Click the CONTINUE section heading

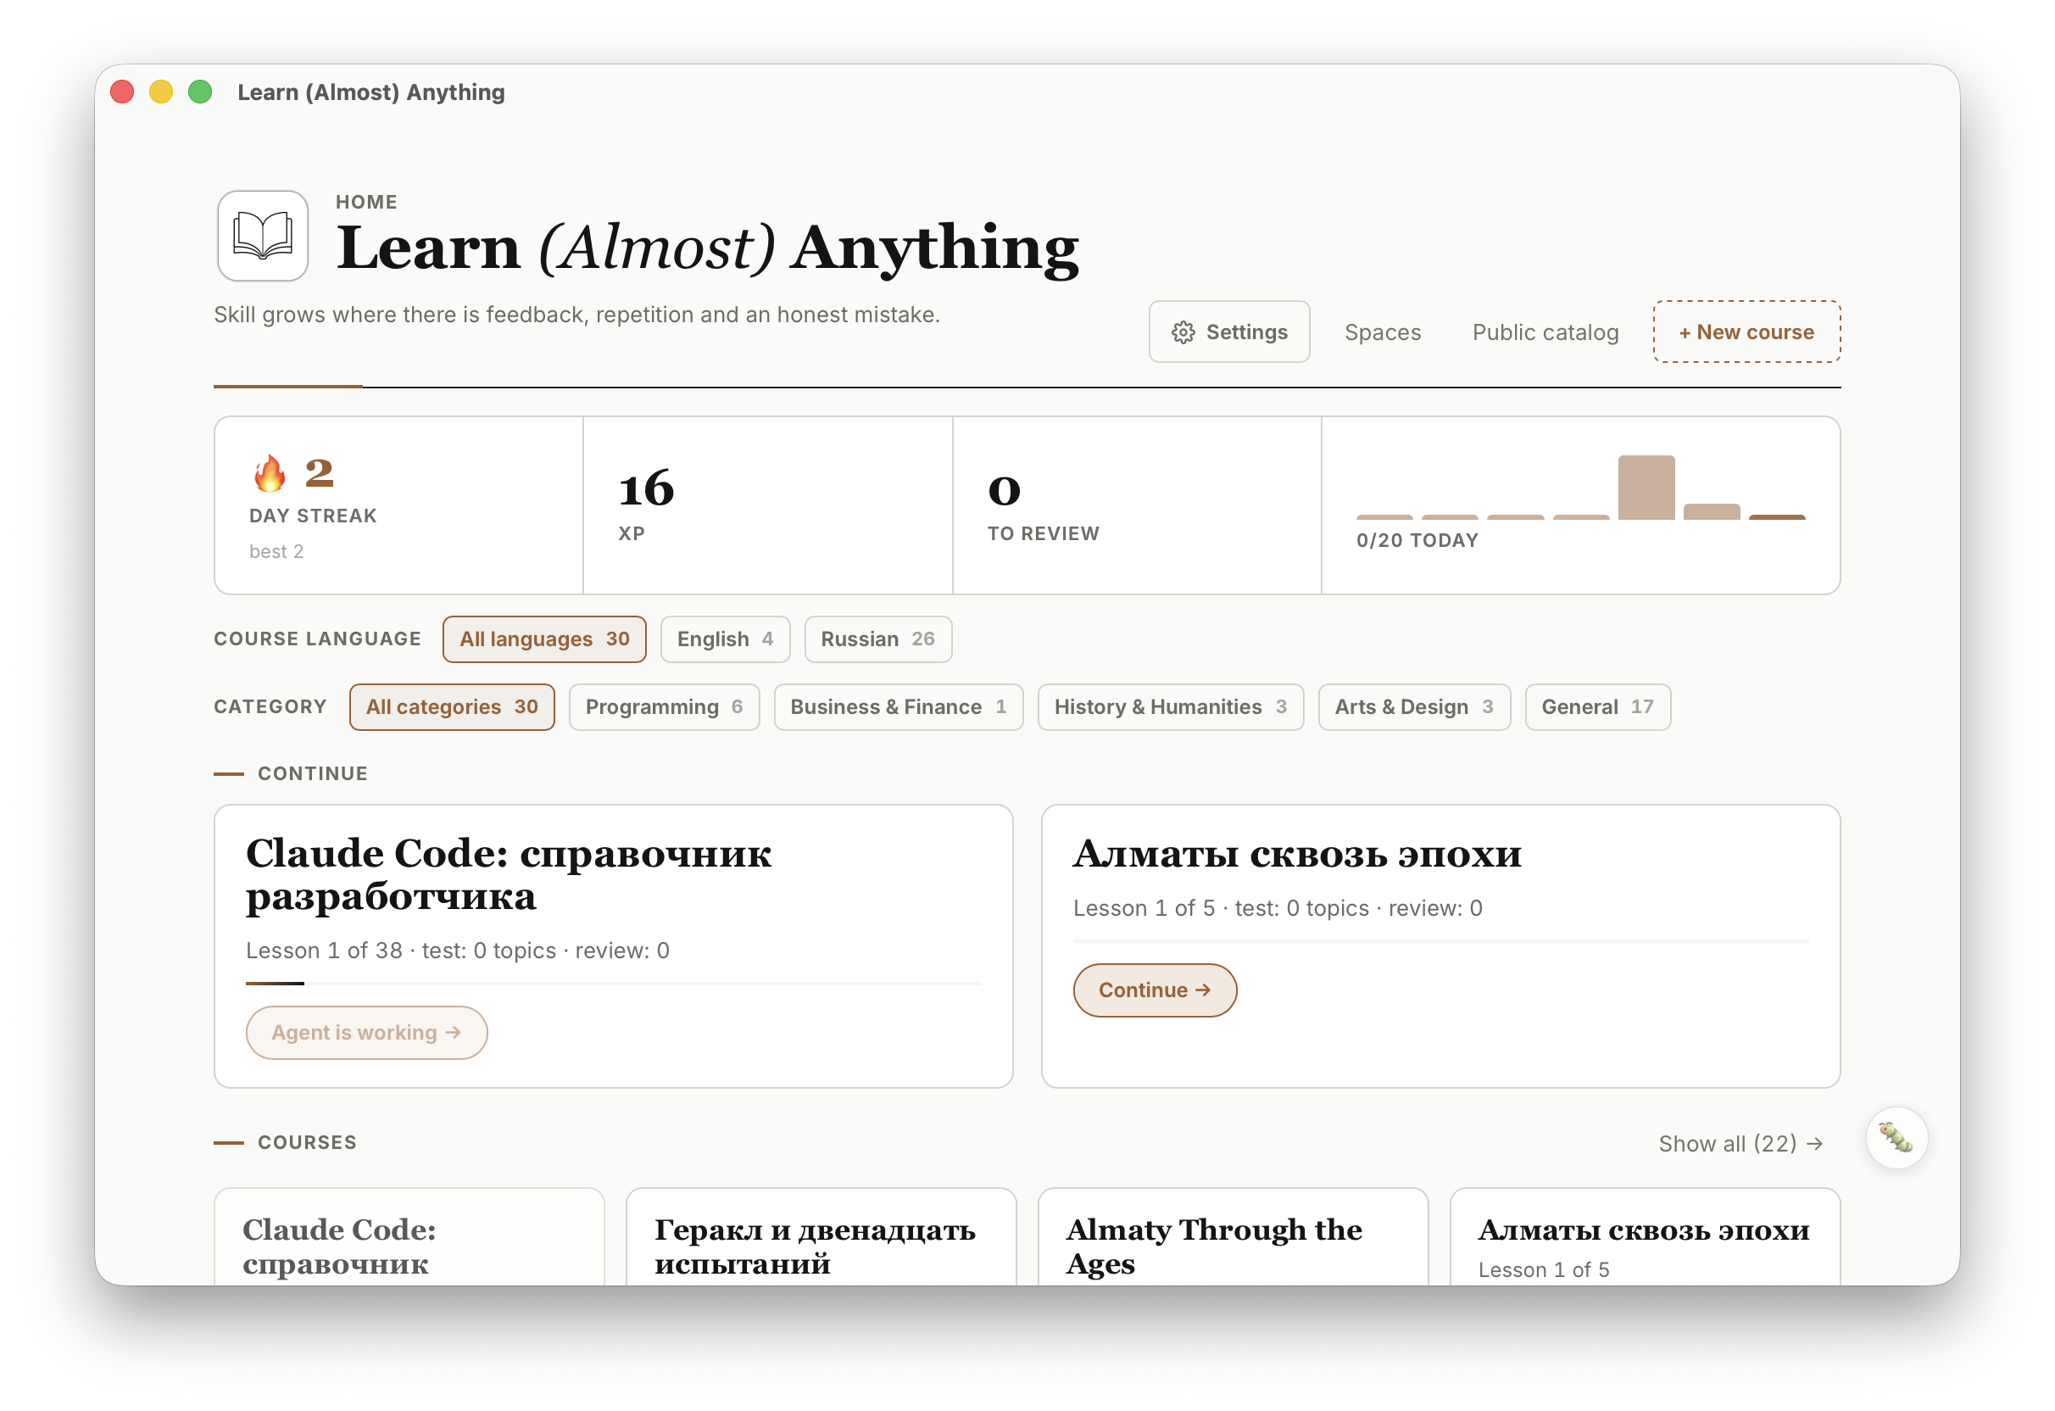coord(312,774)
